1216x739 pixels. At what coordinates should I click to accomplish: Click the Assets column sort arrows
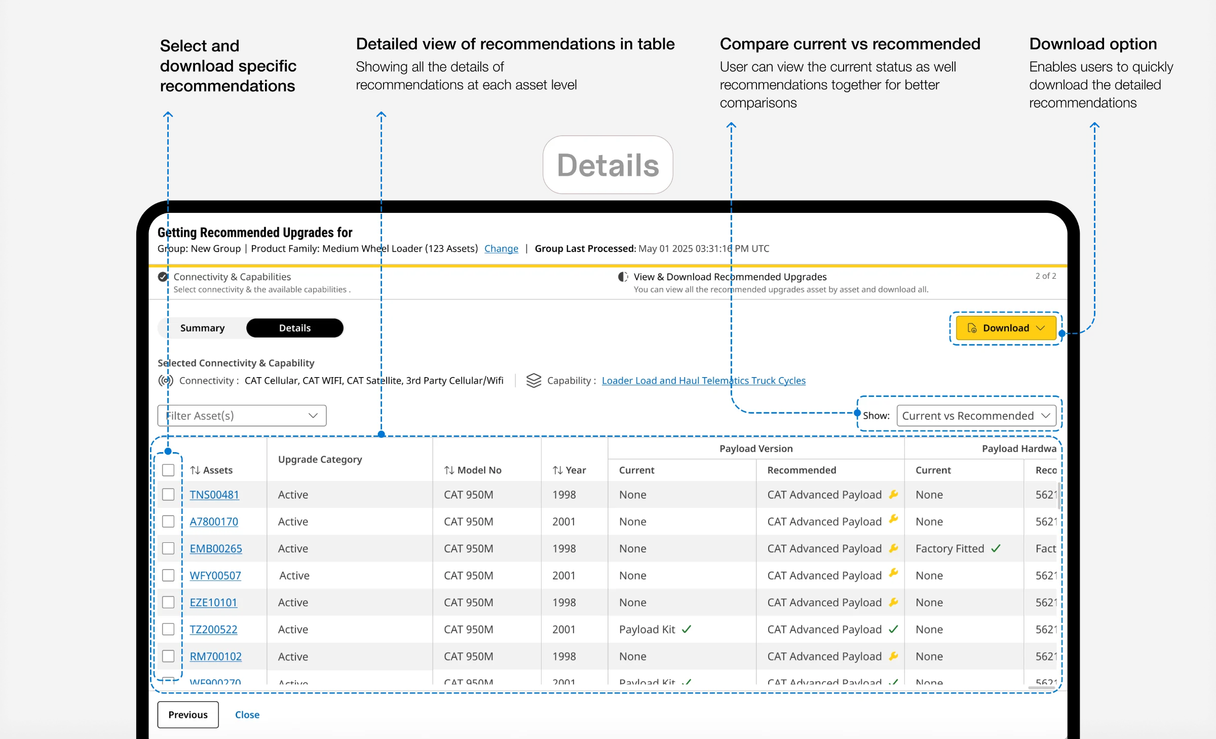(x=195, y=470)
